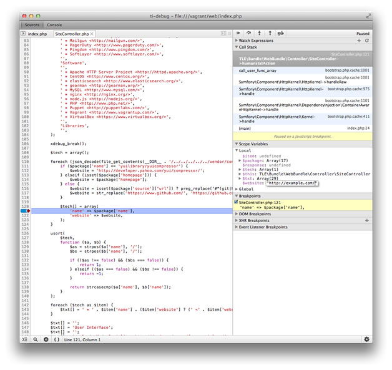Image resolution: width=392 pixels, height=370 pixels.
Task: Click the $website value input field
Action: [292, 183]
